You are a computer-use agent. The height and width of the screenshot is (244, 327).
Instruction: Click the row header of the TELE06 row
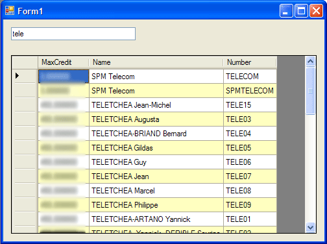[x=25, y=162]
